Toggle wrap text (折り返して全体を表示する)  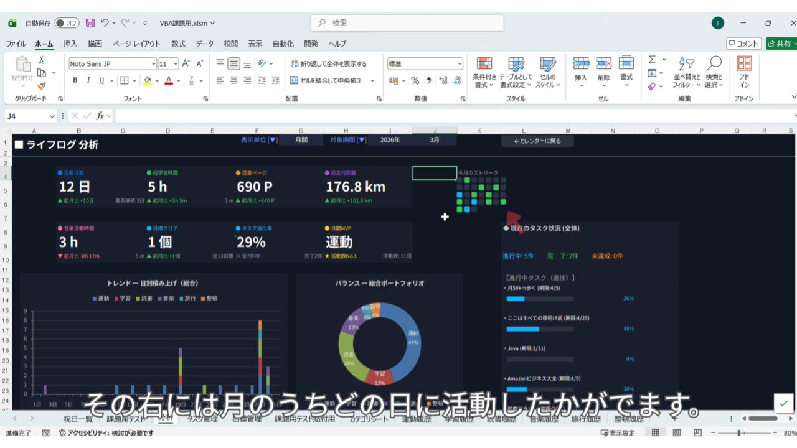click(x=328, y=63)
